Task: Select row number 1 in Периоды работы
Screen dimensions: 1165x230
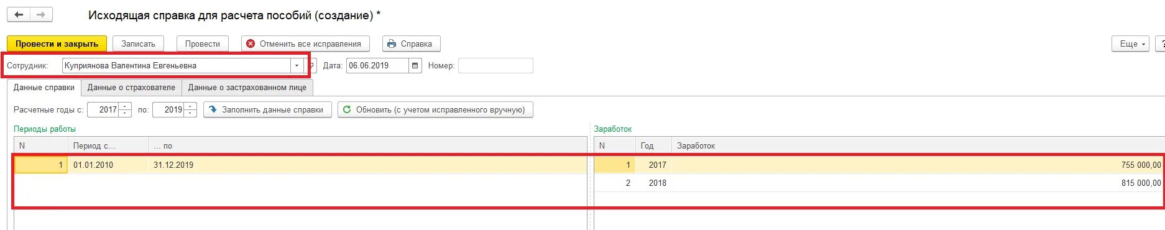Action: [x=41, y=165]
